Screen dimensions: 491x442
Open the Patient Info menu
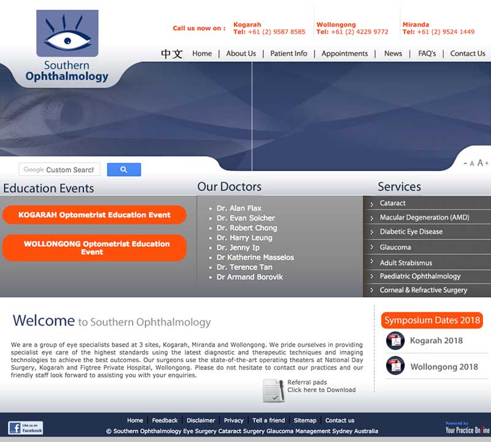(288, 53)
